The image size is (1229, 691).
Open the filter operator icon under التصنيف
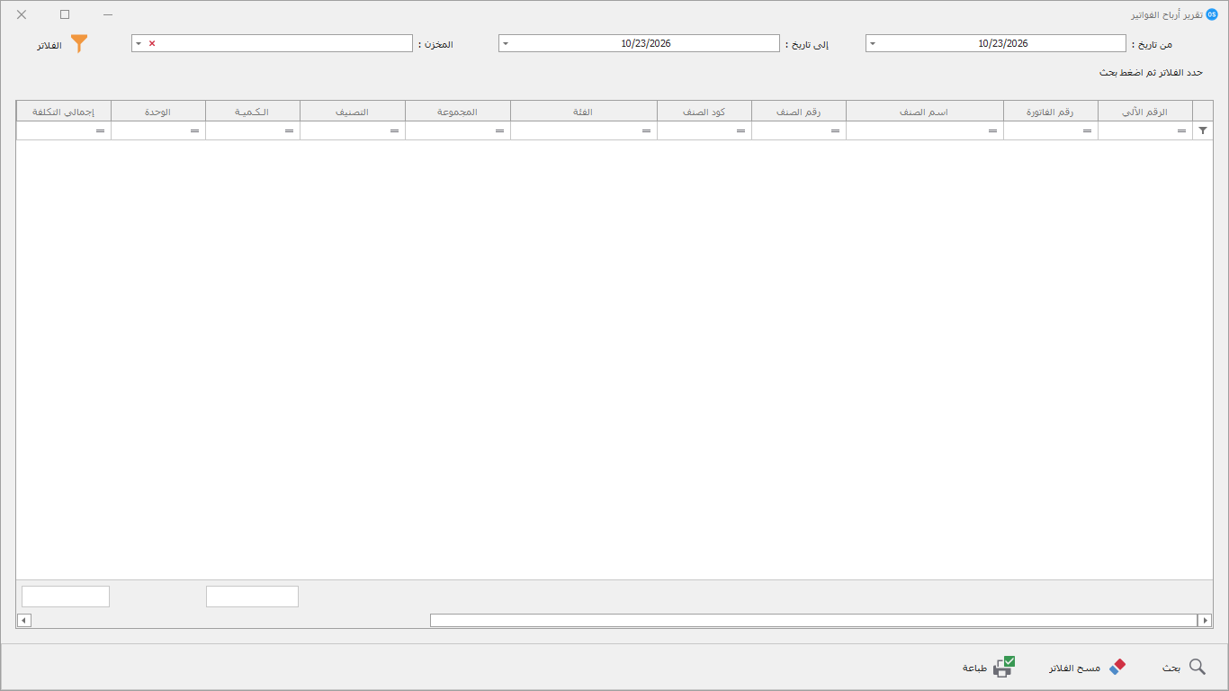[x=394, y=131]
